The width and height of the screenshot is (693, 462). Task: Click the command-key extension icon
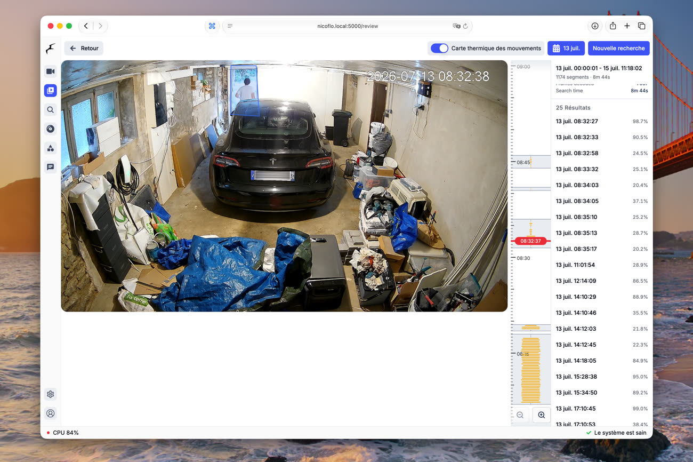(212, 26)
